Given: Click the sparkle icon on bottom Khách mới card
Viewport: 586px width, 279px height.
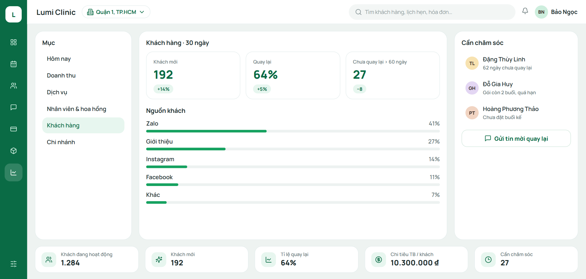Looking at the screenshot, I should click(x=159, y=259).
